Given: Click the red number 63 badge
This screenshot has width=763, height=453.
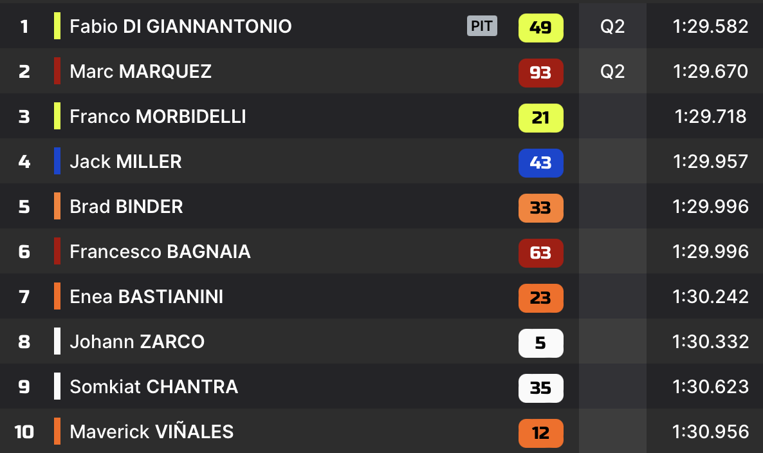Looking at the screenshot, I should (x=540, y=253).
